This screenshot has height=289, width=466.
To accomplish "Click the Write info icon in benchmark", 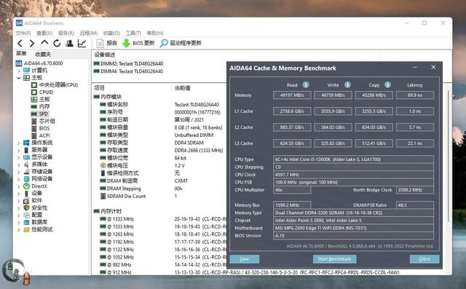I will coord(347,85).
